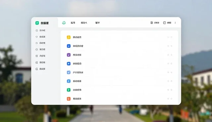212x122 pixels.
Task: Select the third item in the left sidebar
Action: [x=40, y=43]
